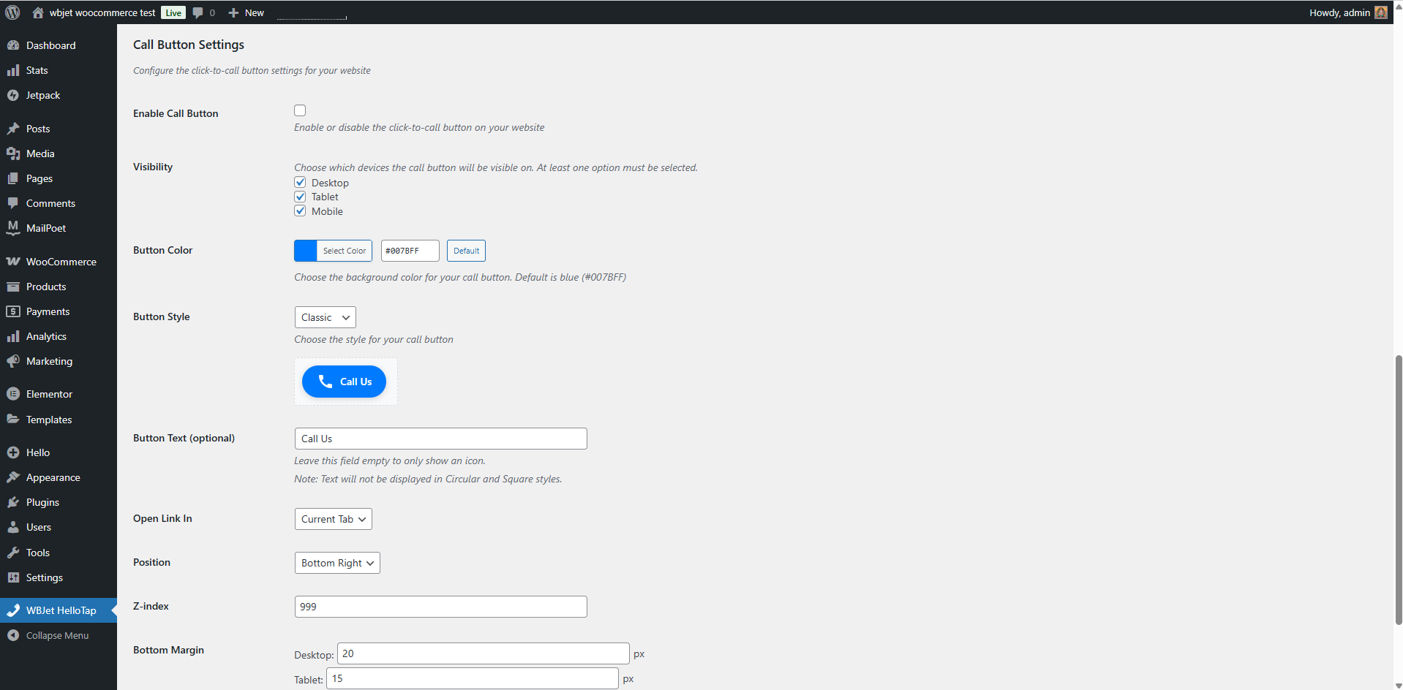Click the WordPress logo in the admin bar

[x=12, y=12]
